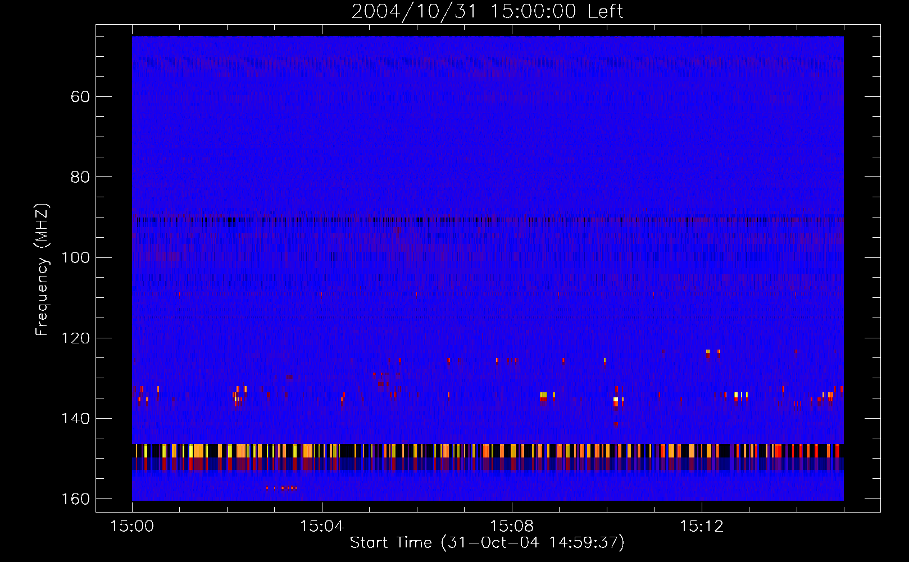Click the 15:08 time tick label

(512, 527)
